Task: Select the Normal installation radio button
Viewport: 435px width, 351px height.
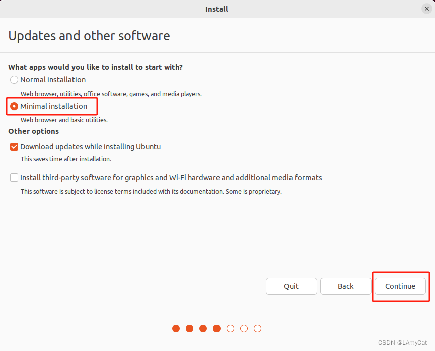Action: [x=14, y=80]
